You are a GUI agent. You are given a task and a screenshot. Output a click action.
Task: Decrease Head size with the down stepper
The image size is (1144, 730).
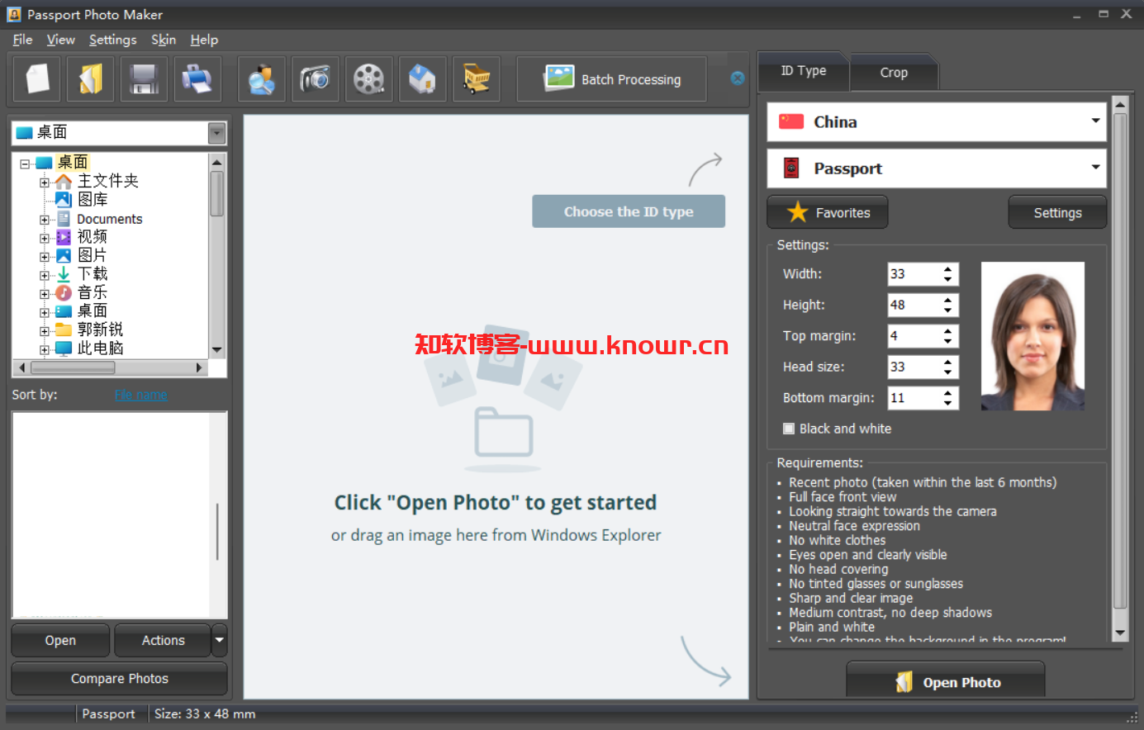point(947,372)
